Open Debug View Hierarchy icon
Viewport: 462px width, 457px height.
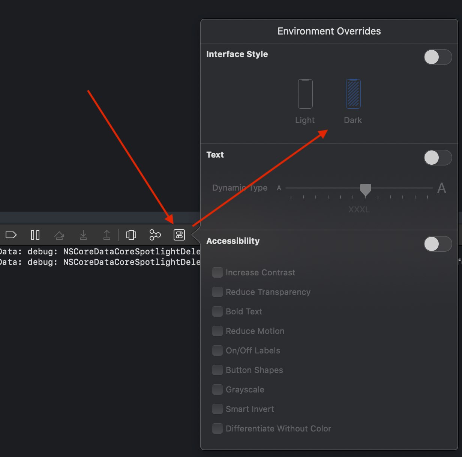tap(131, 235)
